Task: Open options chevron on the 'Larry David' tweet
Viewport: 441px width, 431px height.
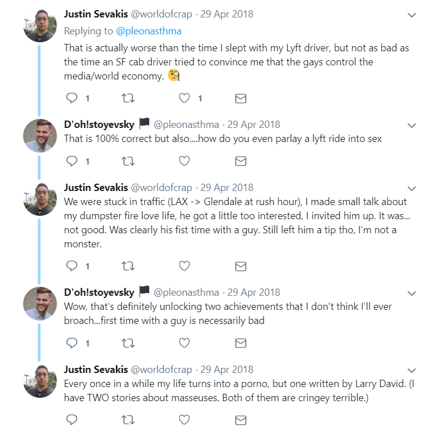Action: (412, 371)
